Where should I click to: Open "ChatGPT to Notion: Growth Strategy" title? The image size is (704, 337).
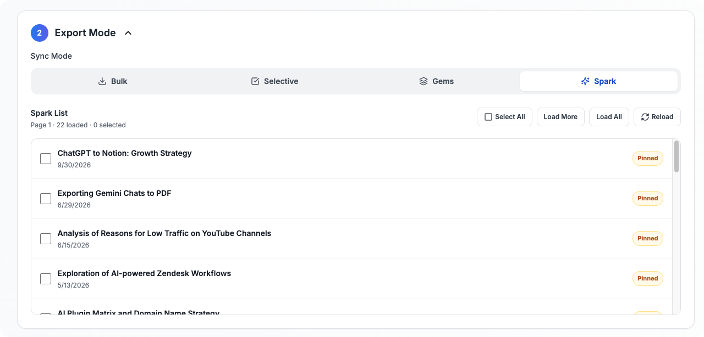(124, 153)
